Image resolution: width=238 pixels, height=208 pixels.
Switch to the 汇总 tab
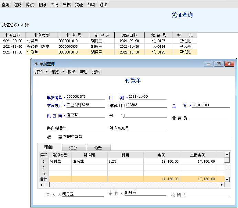[74, 148]
